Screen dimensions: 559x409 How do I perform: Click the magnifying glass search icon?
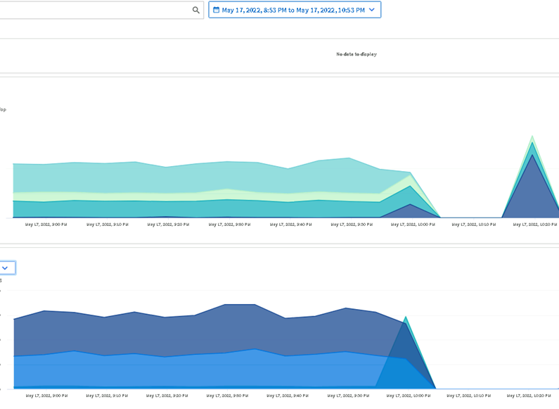[x=196, y=11]
